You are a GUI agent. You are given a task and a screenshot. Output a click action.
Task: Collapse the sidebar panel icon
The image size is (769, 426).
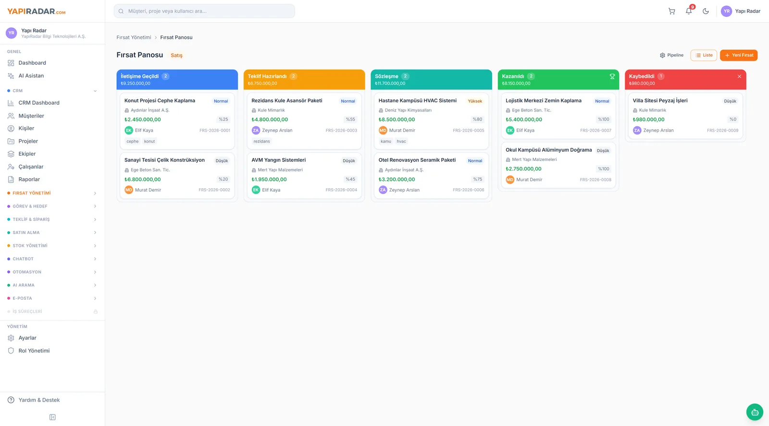[x=52, y=417]
